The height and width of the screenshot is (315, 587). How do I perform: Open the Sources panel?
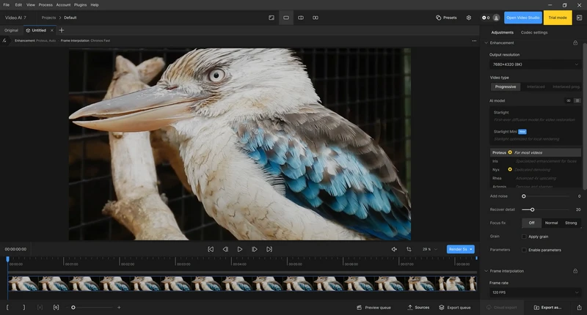click(418, 308)
